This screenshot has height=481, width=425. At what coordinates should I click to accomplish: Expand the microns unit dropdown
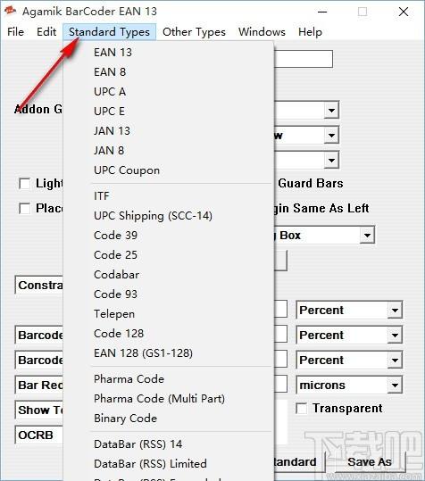point(395,386)
